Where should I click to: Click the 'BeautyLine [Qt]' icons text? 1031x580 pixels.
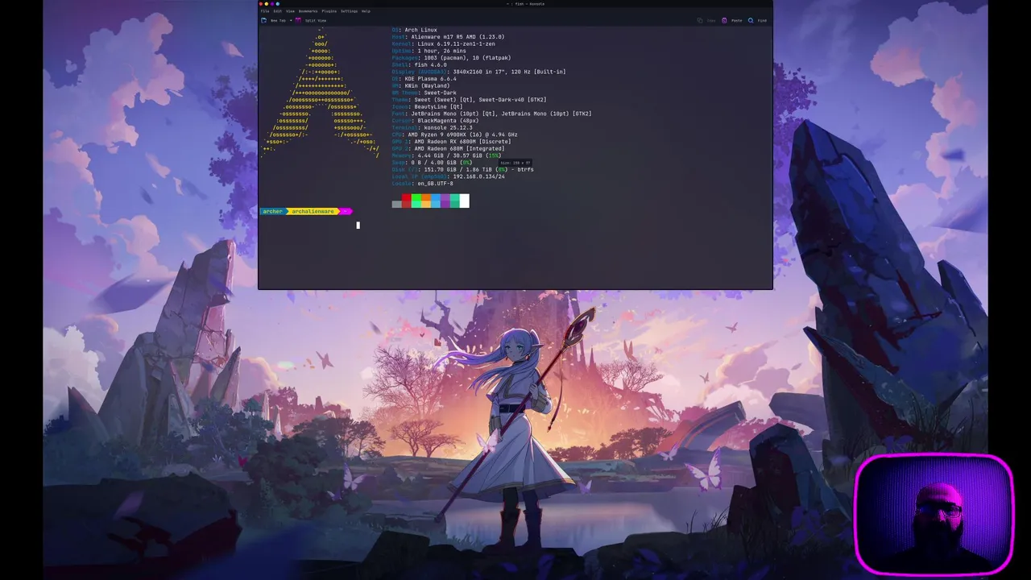[x=438, y=106]
